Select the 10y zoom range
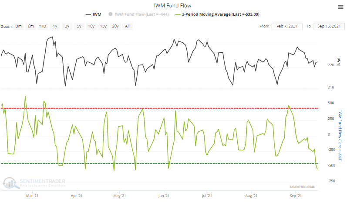The image size is (347, 204). [x=91, y=27]
